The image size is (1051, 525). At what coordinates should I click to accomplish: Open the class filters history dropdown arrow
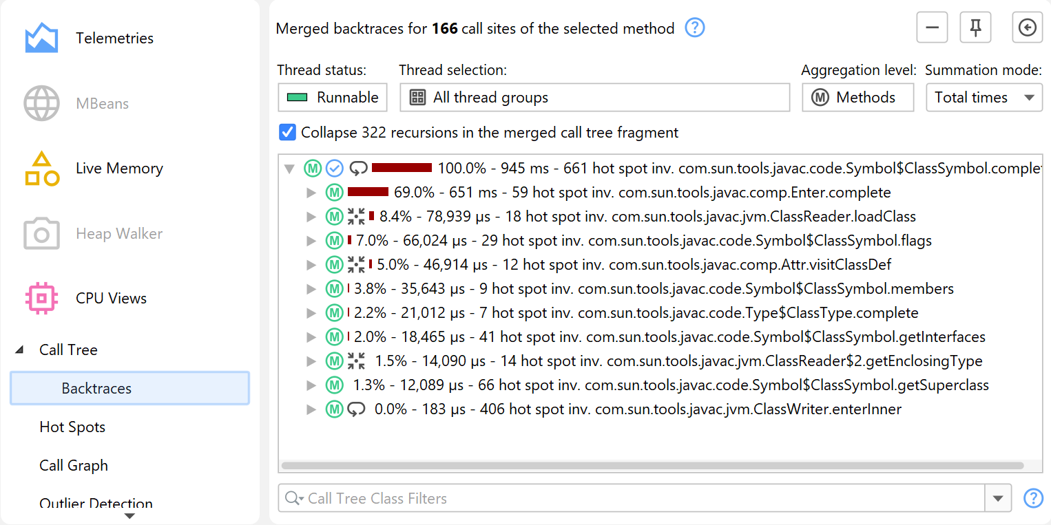999,499
